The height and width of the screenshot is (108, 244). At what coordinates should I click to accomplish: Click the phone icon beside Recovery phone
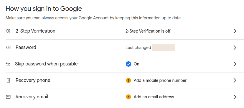(x=8, y=80)
